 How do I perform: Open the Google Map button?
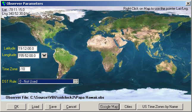109,107
